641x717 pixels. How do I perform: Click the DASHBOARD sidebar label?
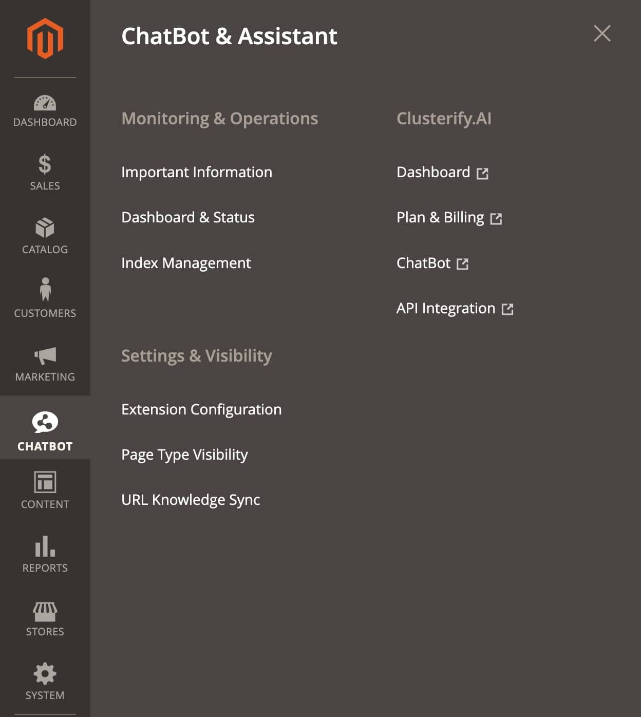[x=45, y=122]
